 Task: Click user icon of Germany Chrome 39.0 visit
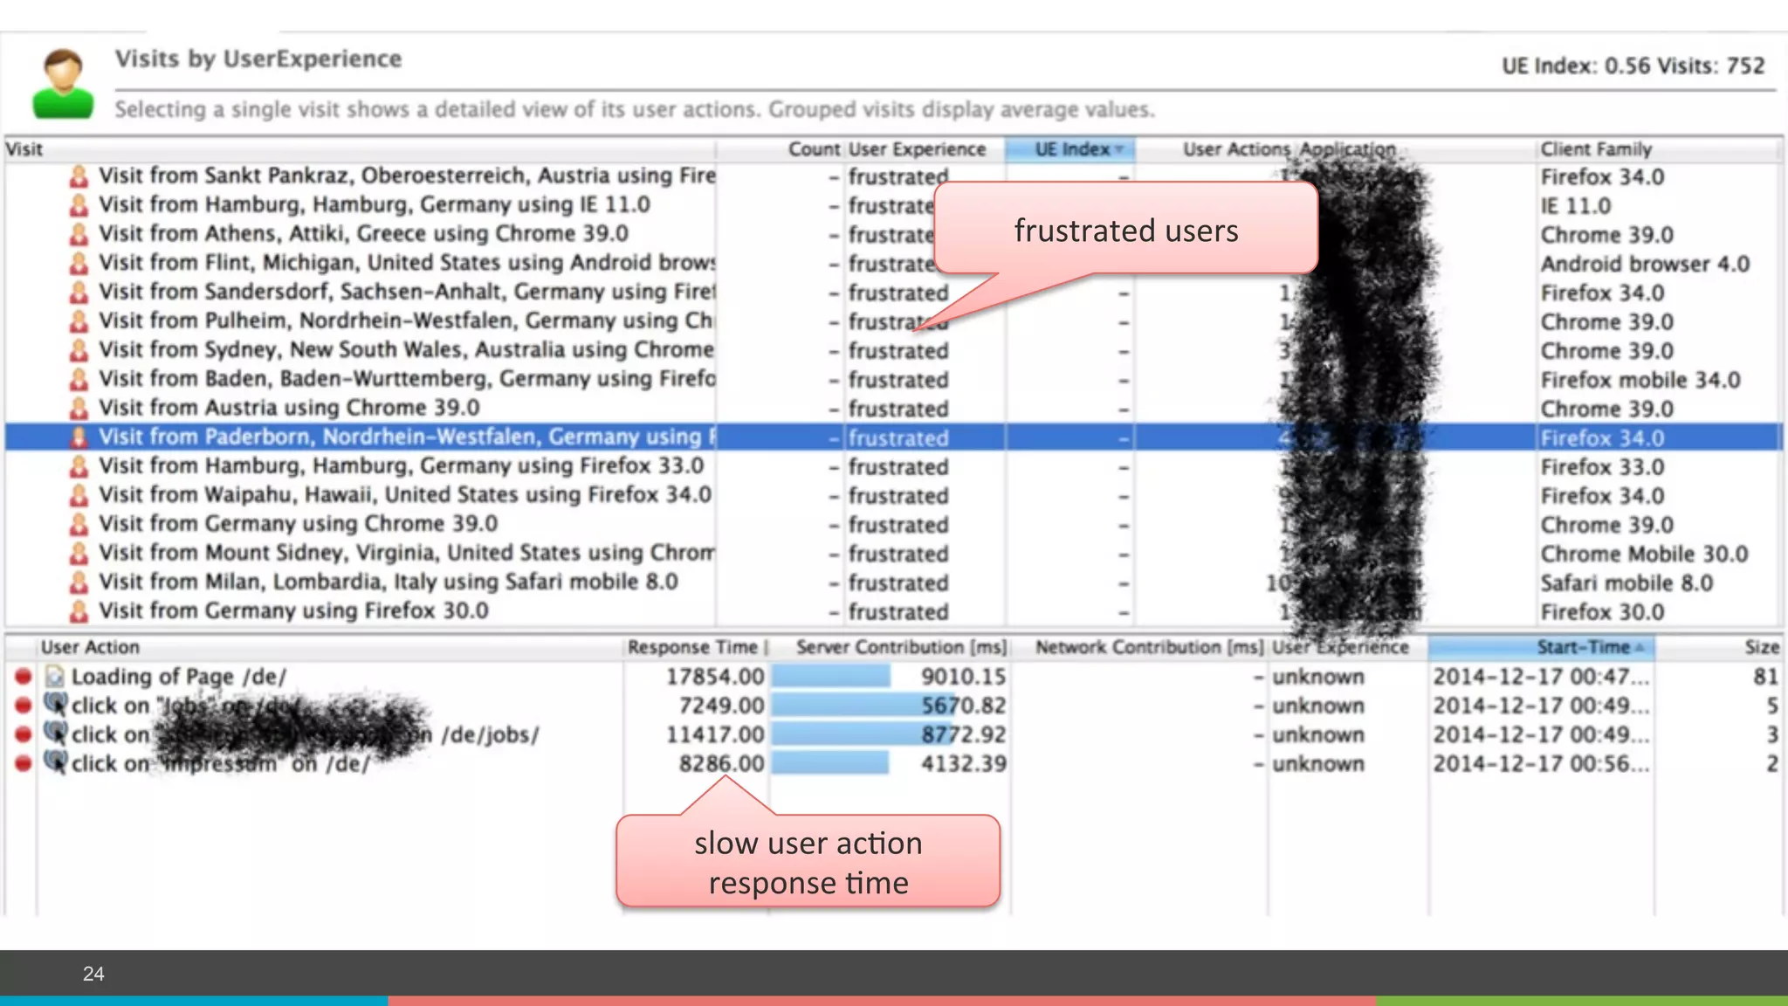(x=79, y=524)
